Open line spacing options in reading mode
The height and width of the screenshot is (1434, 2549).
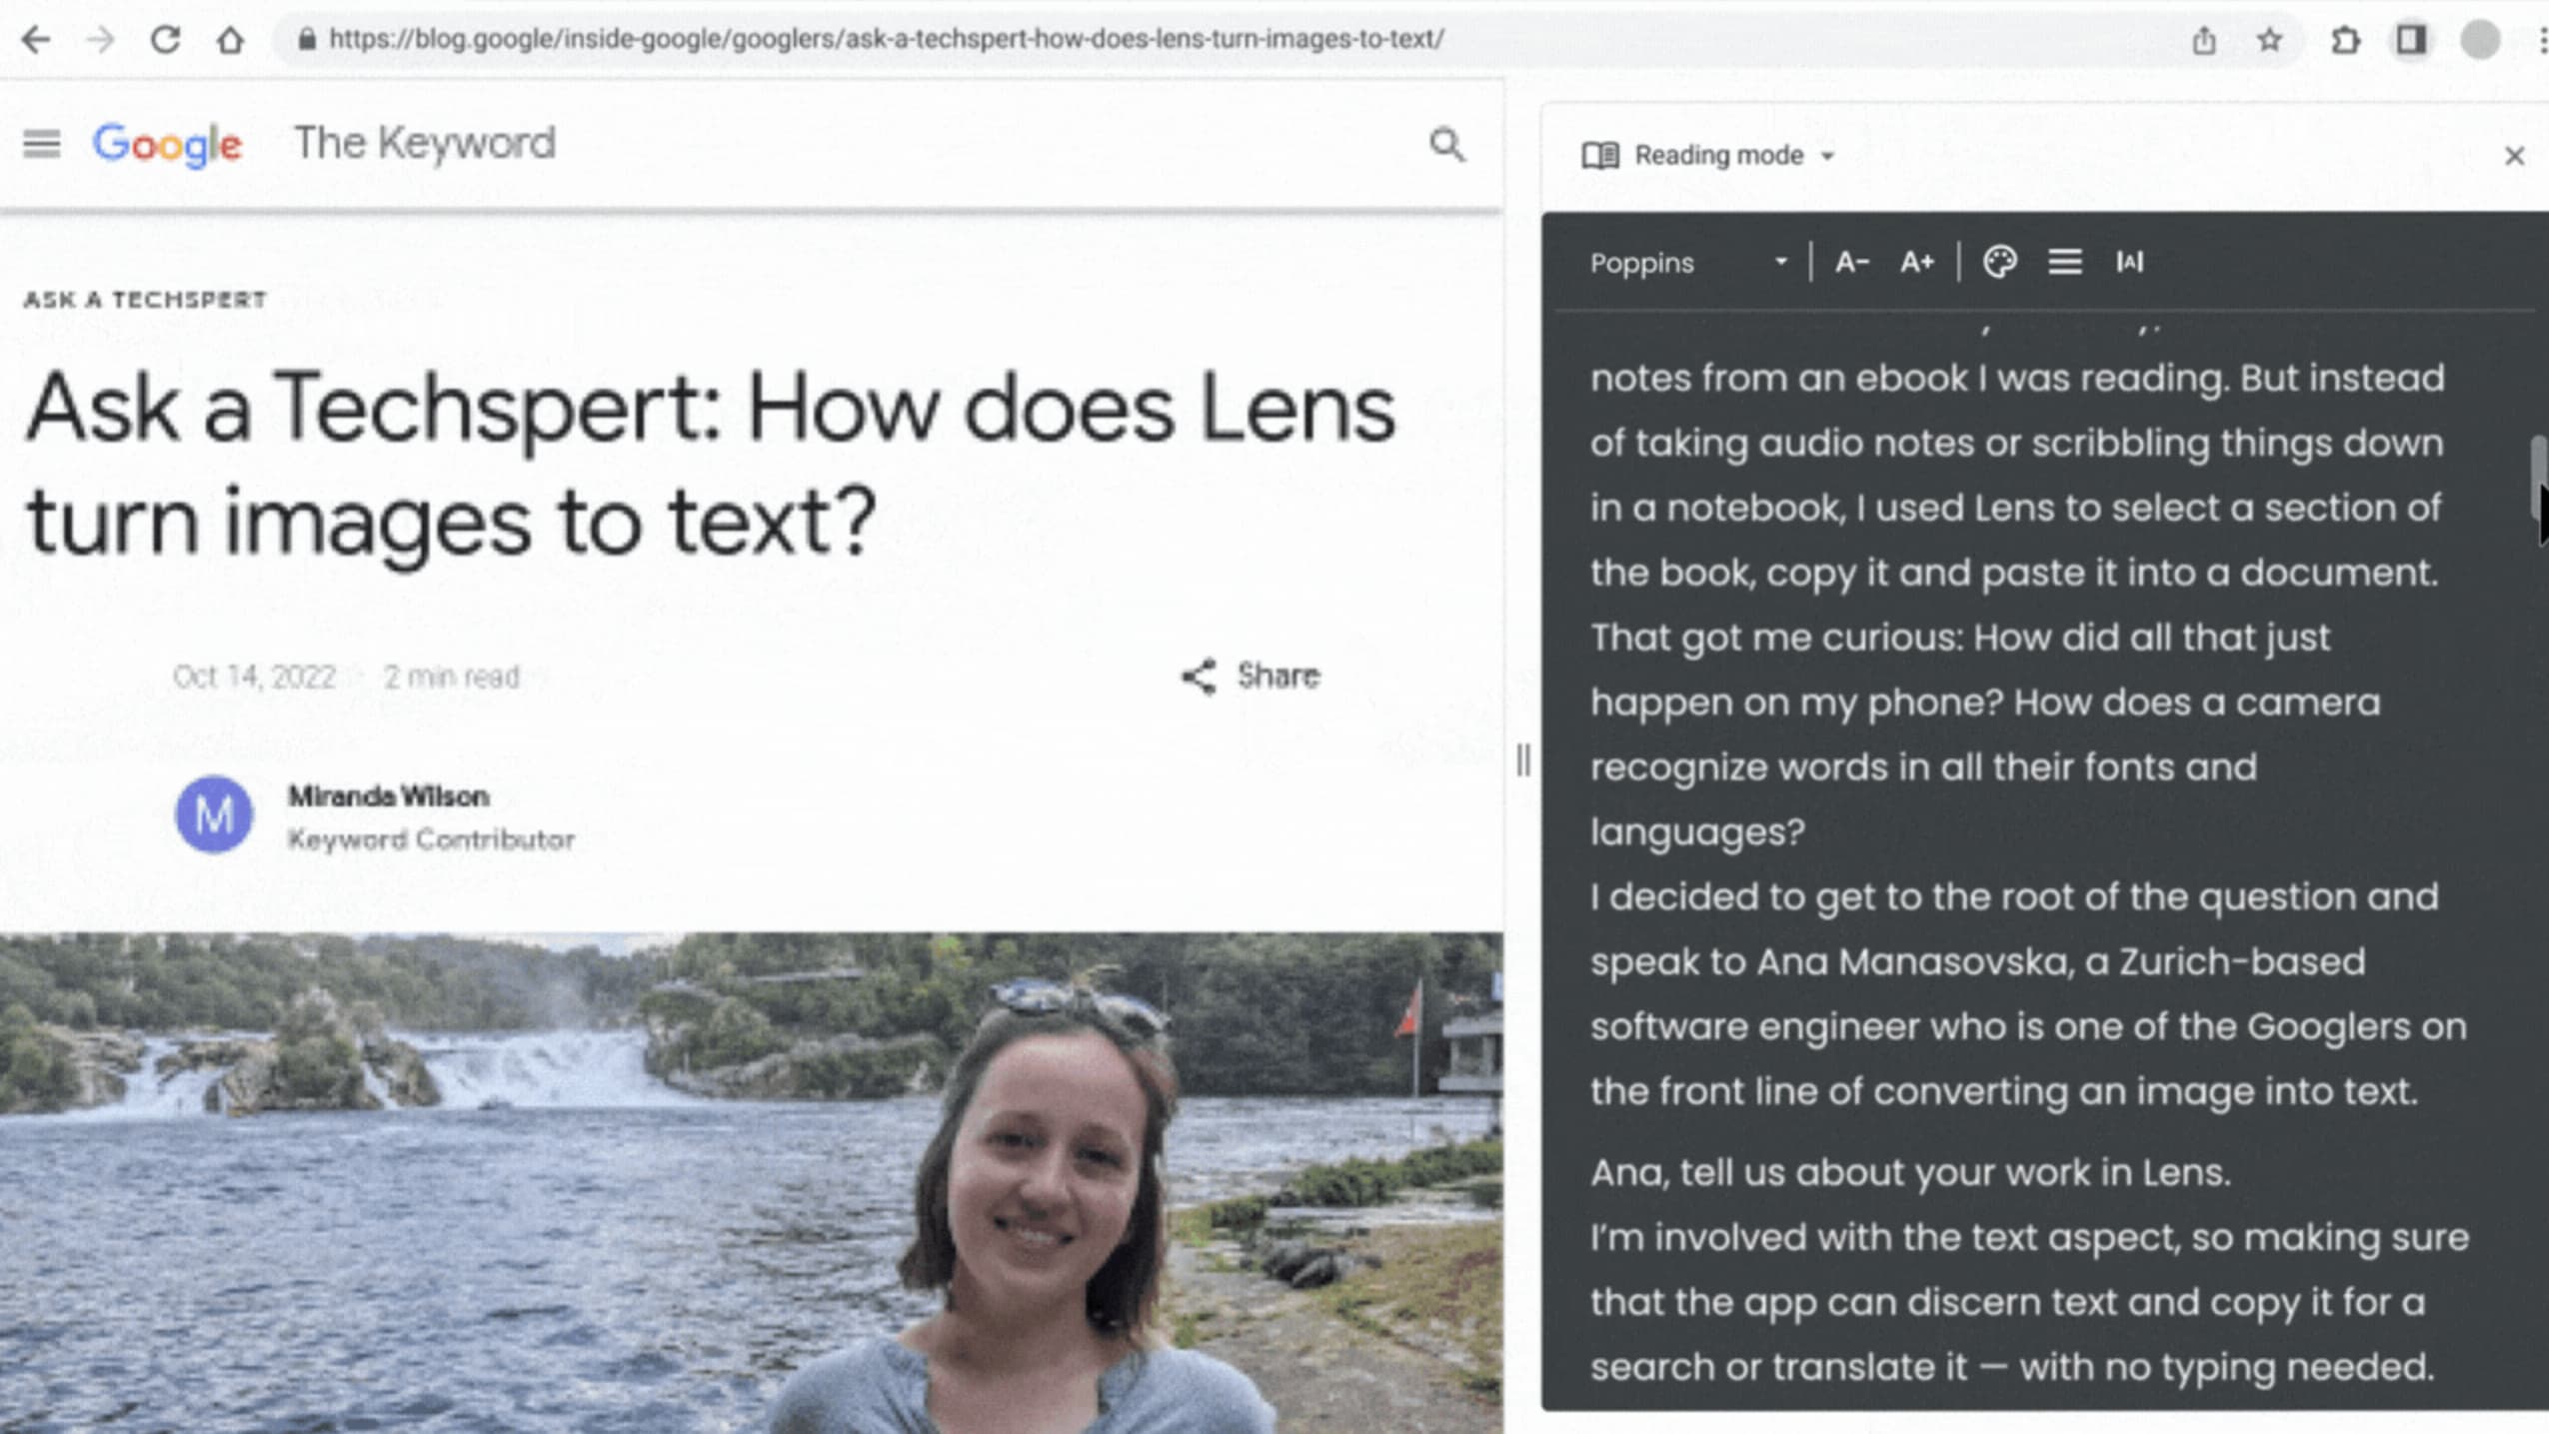pos(2064,262)
